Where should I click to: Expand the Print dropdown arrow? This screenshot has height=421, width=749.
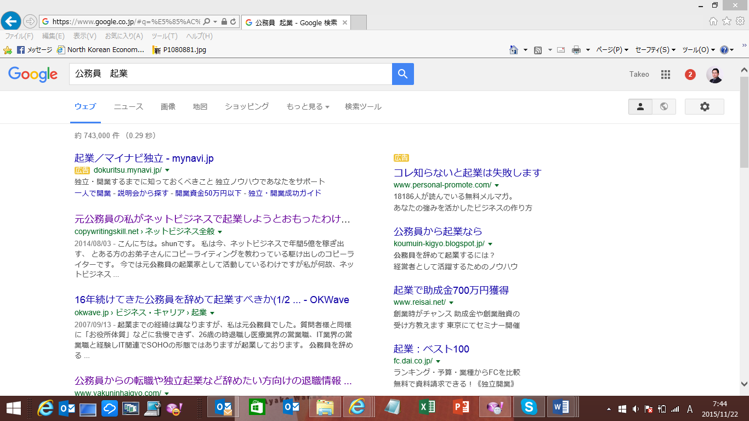click(588, 50)
